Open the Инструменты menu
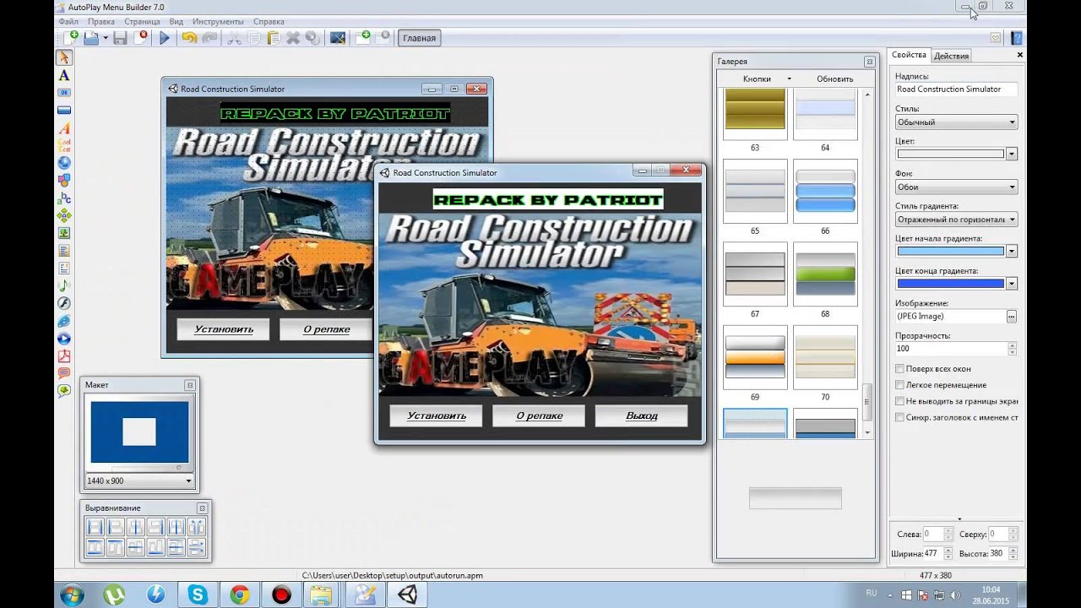Screen dimensions: 1081x608 218,21
